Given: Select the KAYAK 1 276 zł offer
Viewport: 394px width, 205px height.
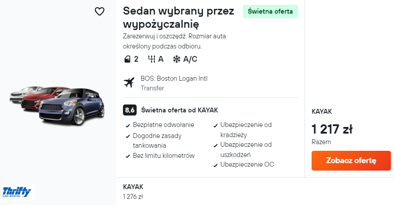Looking at the screenshot, I should 133,191.
